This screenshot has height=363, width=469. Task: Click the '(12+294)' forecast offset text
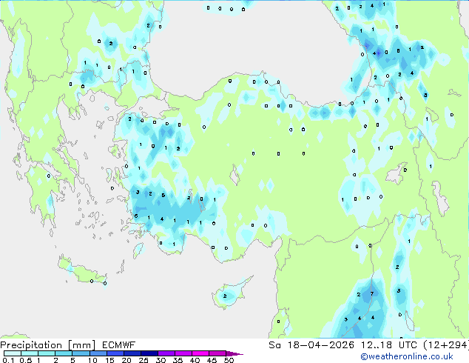coord(446,345)
